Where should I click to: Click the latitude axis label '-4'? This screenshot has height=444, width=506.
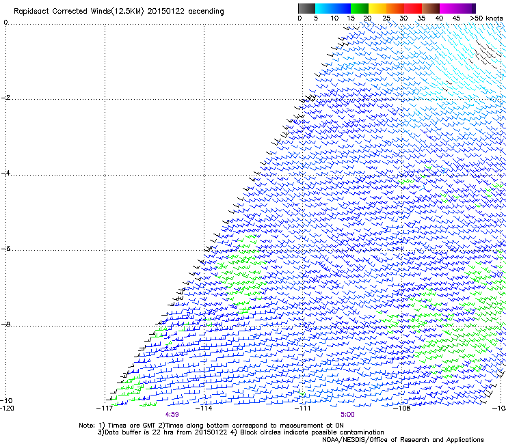click(5, 173)
